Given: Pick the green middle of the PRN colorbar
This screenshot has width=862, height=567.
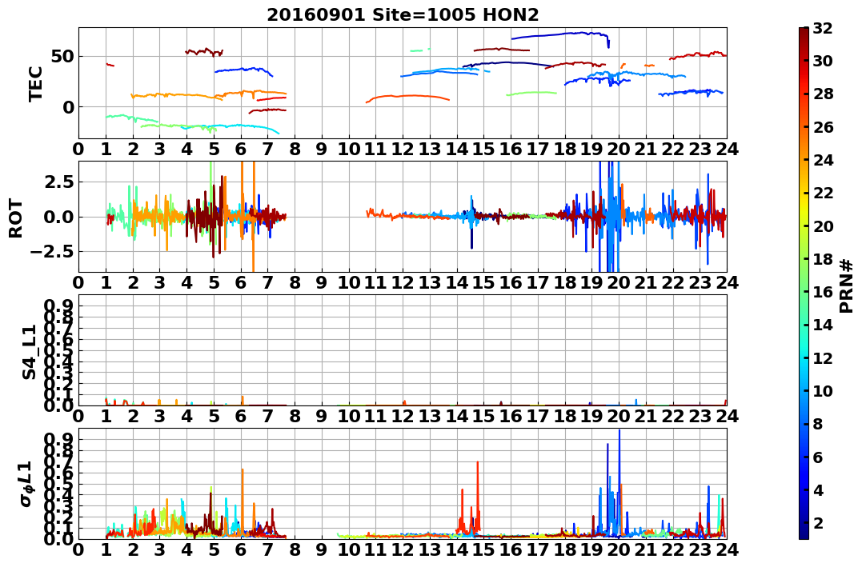Looking at the screenshot, I should pos(804,283).
